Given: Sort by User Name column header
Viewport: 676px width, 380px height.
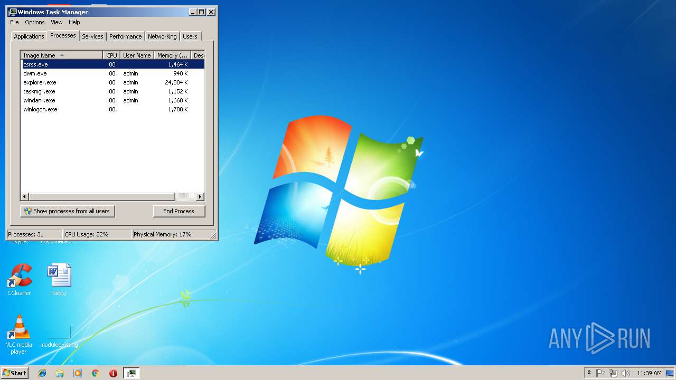Looking at the screenshot, I should (x=137, y=55).
